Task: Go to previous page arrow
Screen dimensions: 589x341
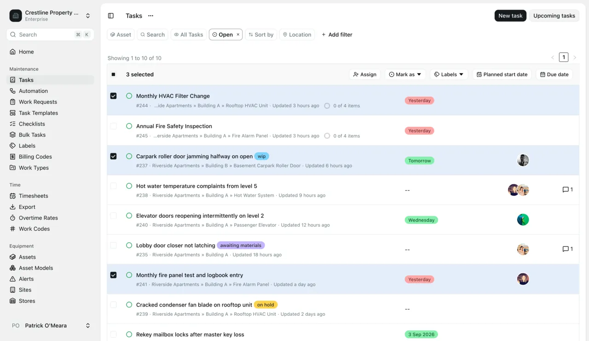Action: point(553,57)
